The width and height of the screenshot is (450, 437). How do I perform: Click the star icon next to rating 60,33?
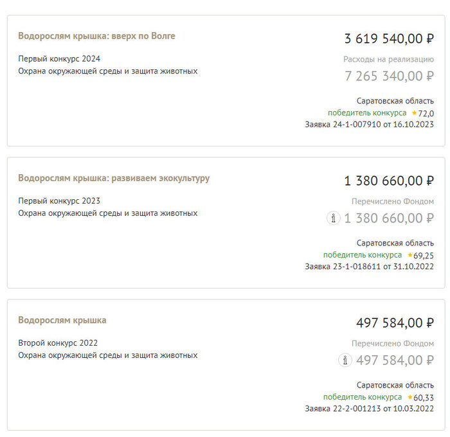point(410,397)
